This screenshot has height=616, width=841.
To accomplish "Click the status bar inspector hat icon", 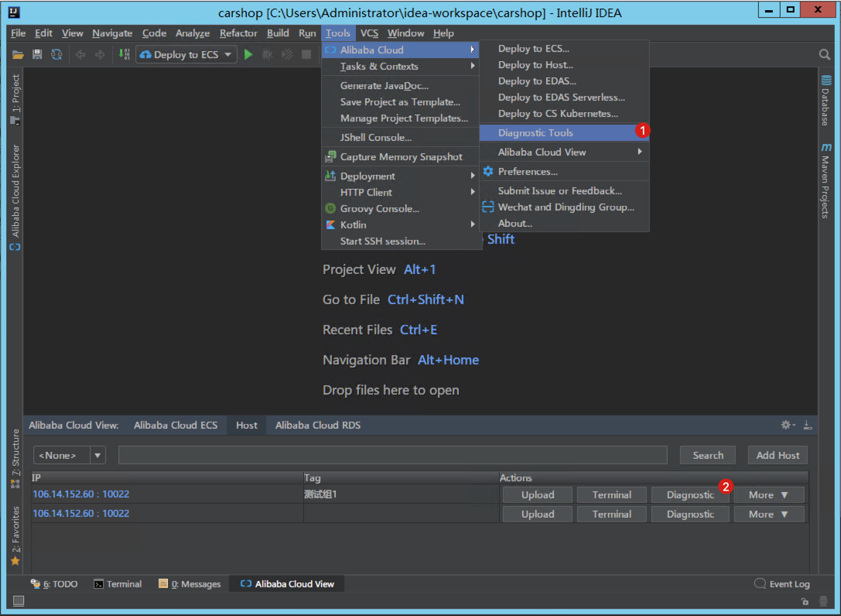I will 823,601.
